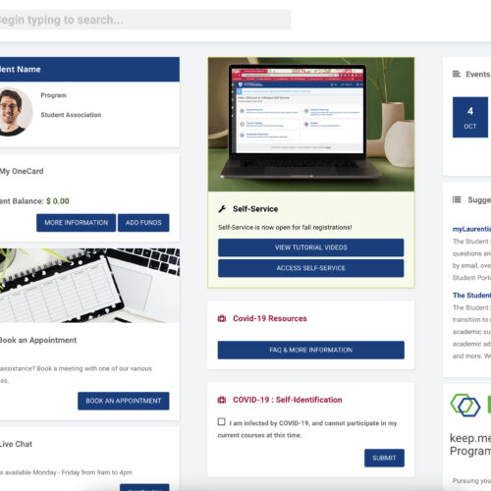The height and width of the screenshot is (491, 491).
Task: Open the myLaurentian link
Action: pos(471,229)
